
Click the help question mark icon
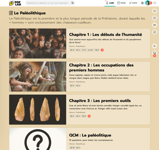click(x=155, y=3)
